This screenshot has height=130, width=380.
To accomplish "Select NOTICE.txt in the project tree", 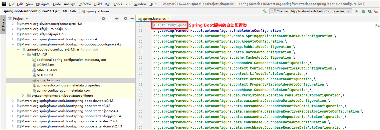I will click(42, 75).
